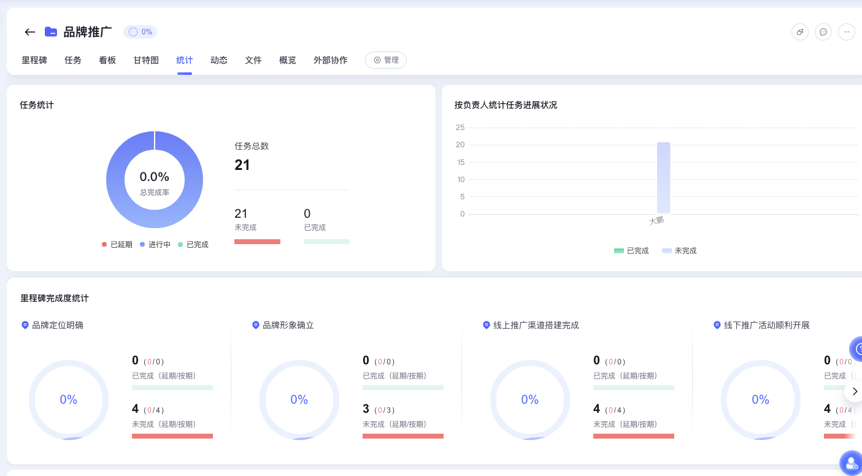Open the 甘特图 tab
The image size is (862, 476).
click(146, 60)
